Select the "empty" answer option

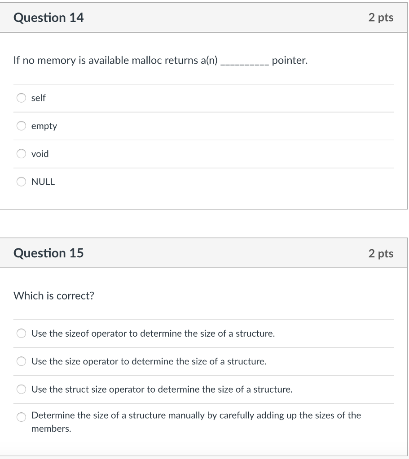(x=21, y=126)
